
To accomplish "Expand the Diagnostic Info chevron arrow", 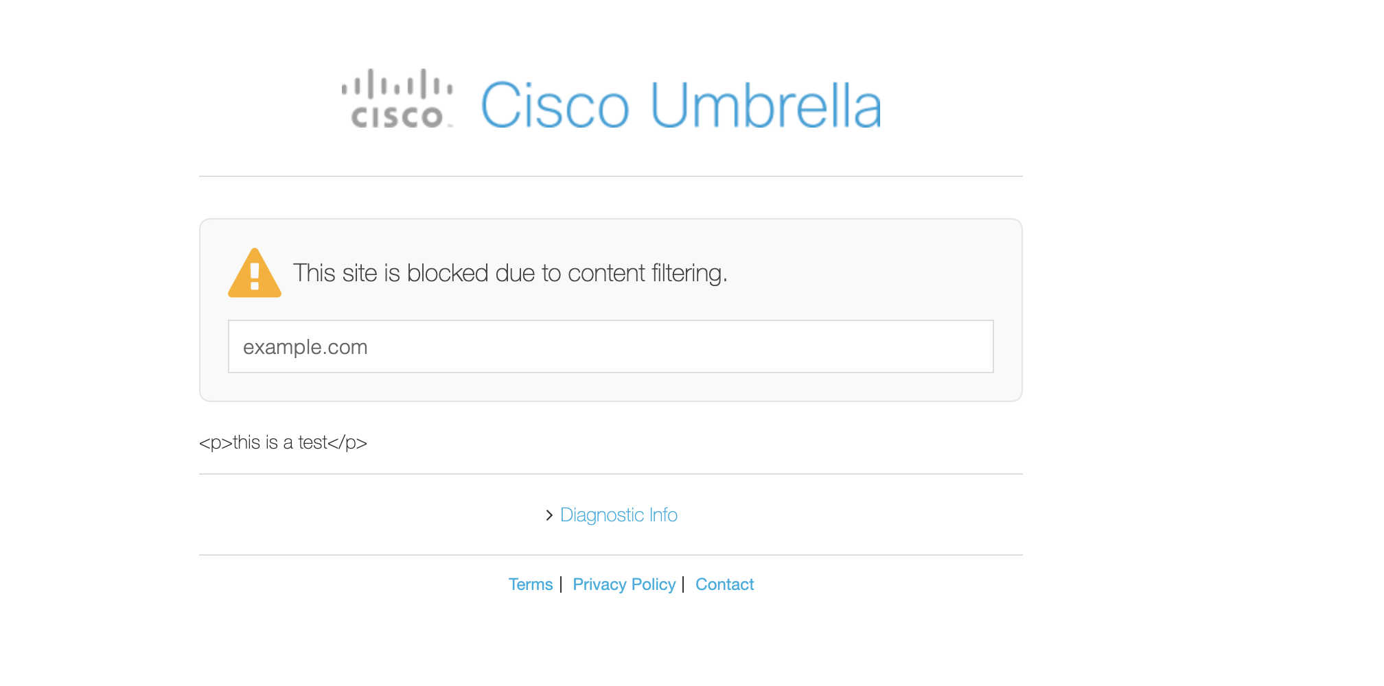I will point(549,515).
